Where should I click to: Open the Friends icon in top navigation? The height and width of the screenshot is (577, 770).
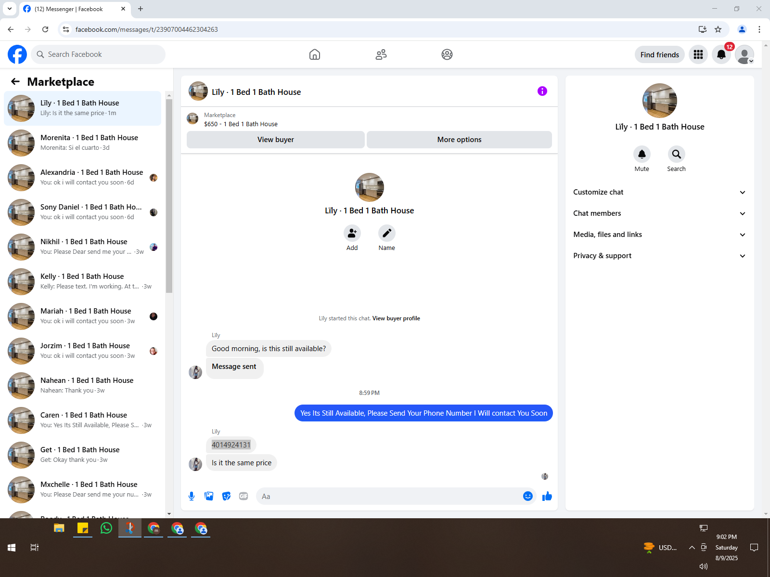pos(381,54)
